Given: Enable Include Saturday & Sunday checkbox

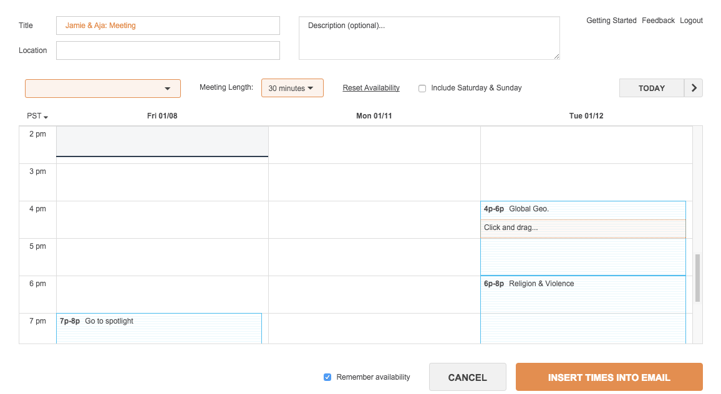Looking at the screenshot, I should tap(422, 89).
